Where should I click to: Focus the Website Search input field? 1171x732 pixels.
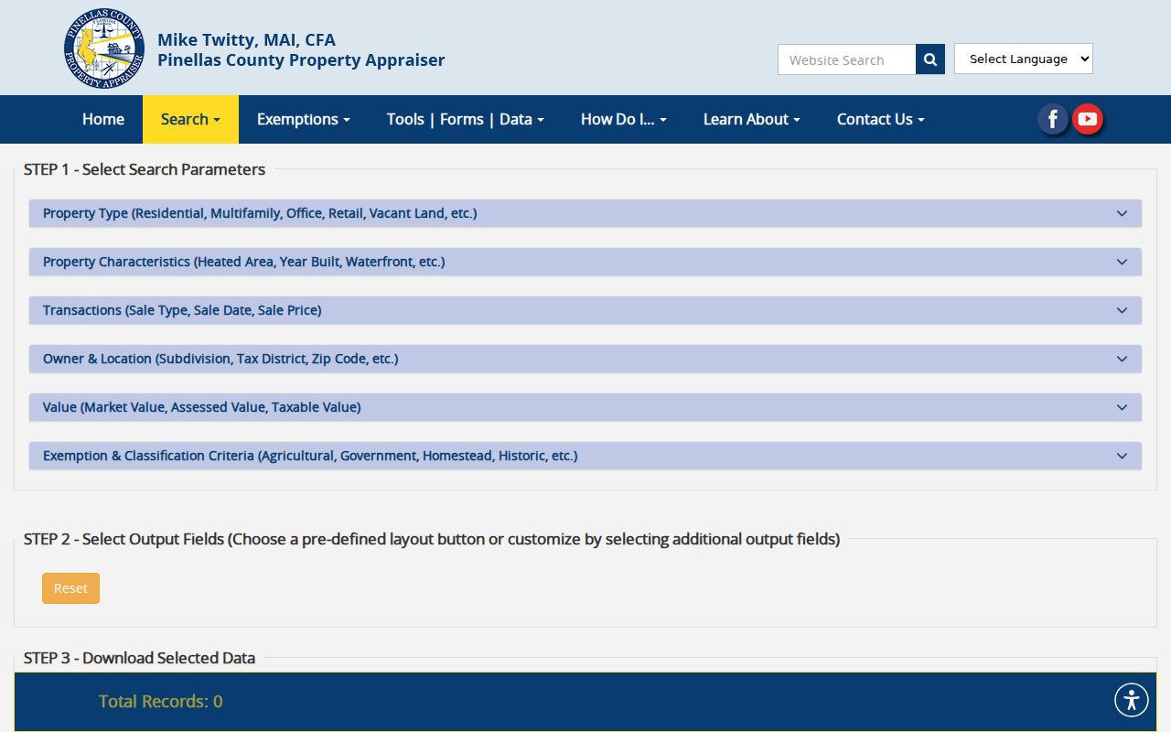point(846,59)
